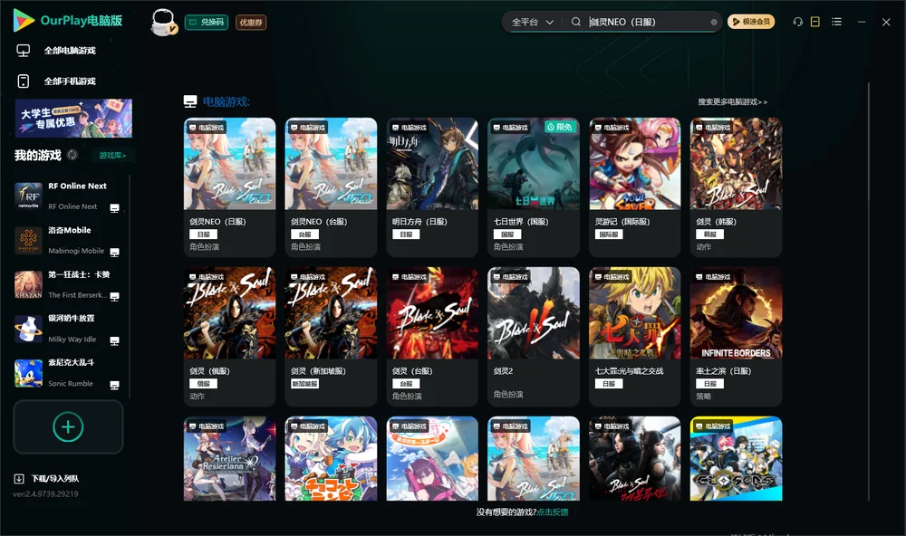The width and height of the screenshot is (906, 536).
Task: Open 剑灵（韩服）game card
Action: point(736,187)
